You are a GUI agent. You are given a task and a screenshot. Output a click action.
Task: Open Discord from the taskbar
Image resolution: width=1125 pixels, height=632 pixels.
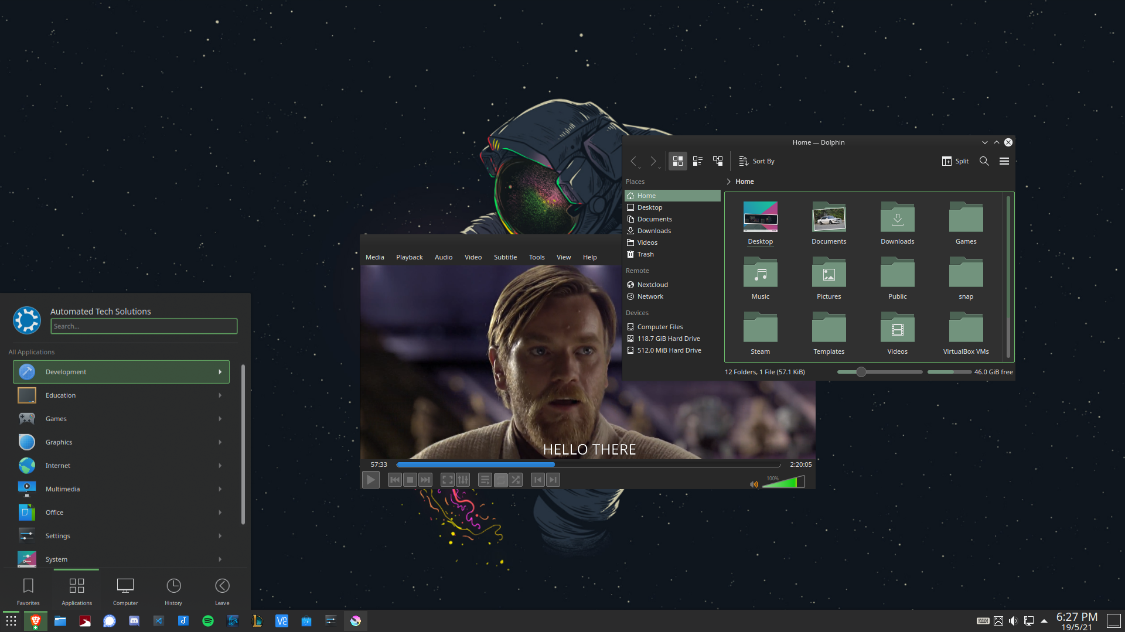[x=134, y=621]
